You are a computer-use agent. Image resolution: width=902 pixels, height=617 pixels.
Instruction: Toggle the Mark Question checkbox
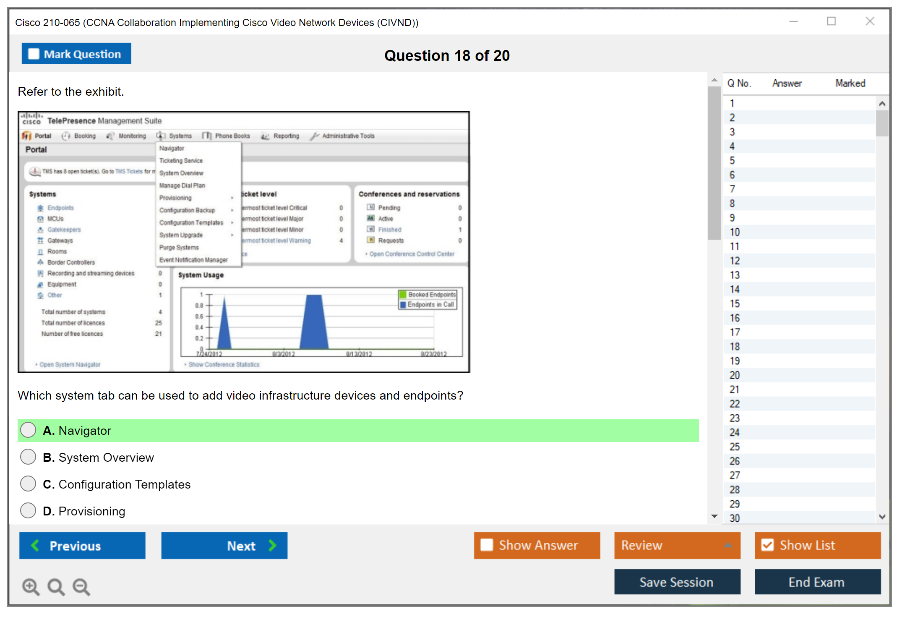34,54
